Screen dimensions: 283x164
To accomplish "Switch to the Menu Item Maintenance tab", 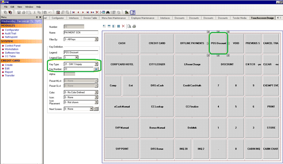I will (x=114, y=18).
